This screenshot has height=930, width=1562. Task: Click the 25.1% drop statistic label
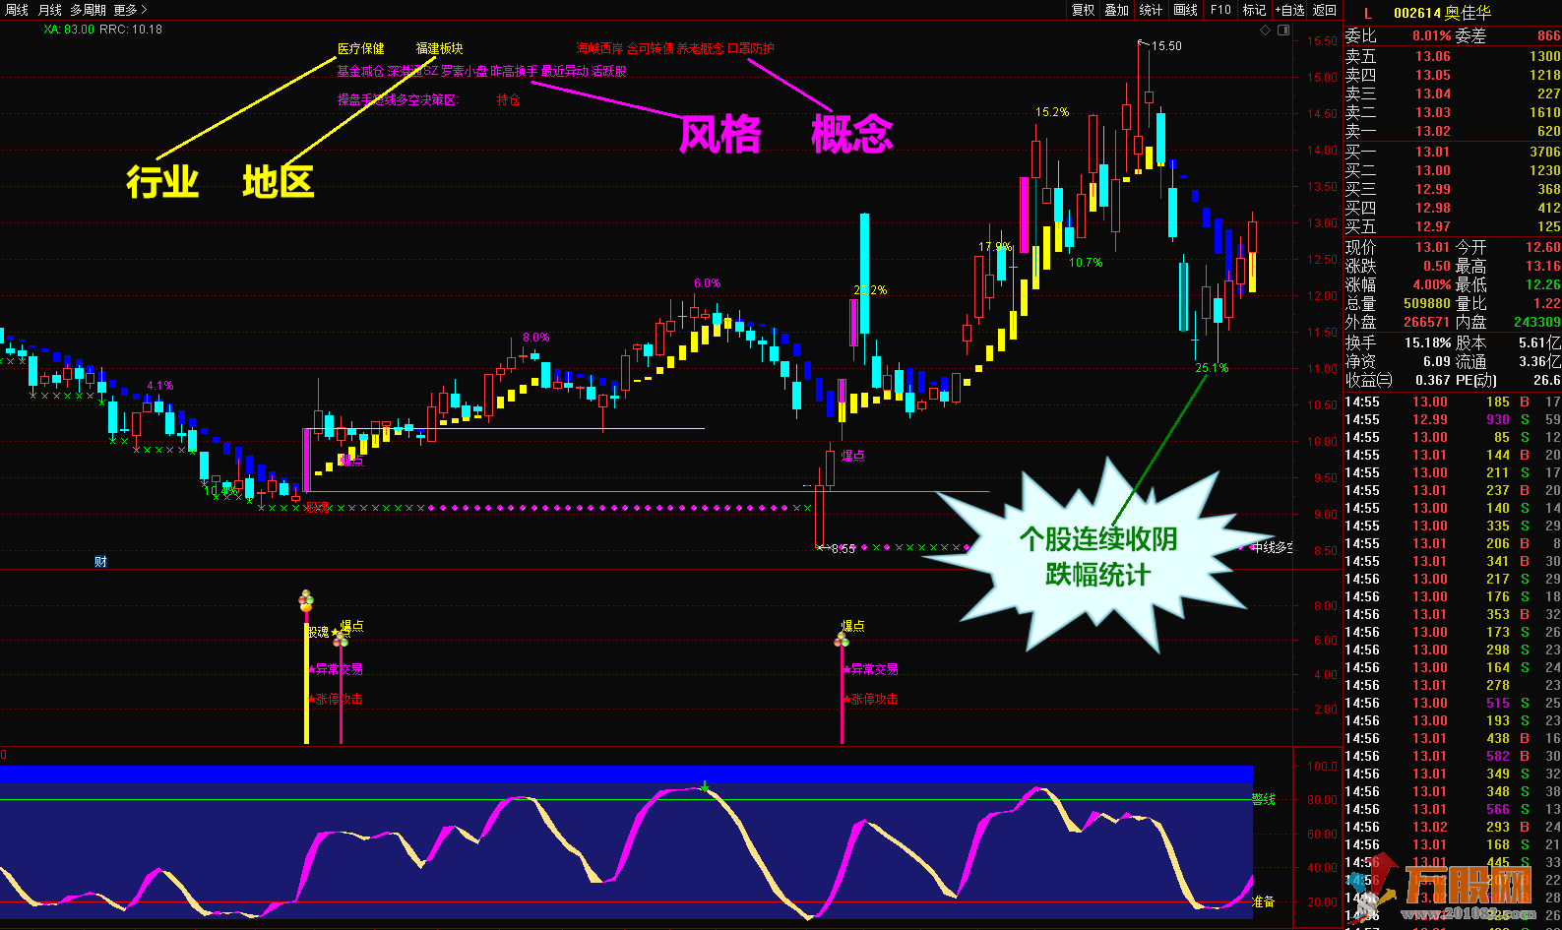[x=1212, y=368]
